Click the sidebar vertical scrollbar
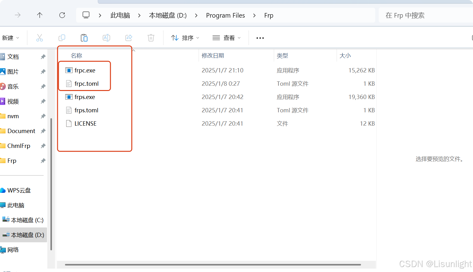The height and width of the screenshot is (272, 473). [51, 184]
